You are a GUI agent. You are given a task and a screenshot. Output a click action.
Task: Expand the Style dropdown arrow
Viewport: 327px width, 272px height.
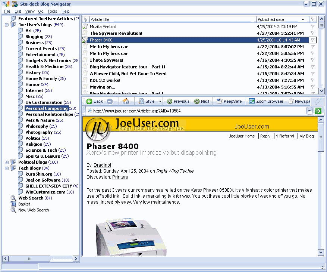coord(160,101)
